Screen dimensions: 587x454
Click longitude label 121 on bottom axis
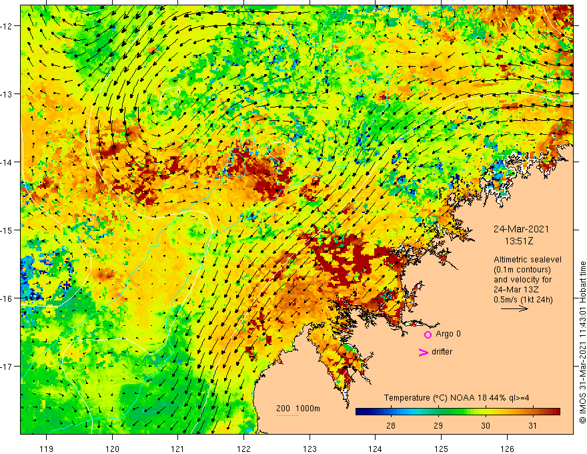point(178,449)
